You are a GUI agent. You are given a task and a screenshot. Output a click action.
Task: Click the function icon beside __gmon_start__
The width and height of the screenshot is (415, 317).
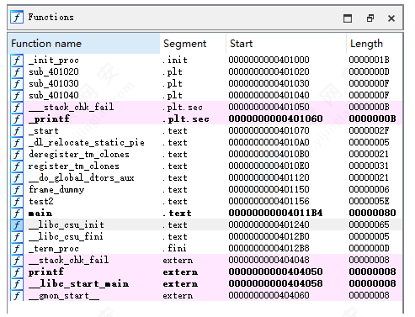(x=17, y=295)
